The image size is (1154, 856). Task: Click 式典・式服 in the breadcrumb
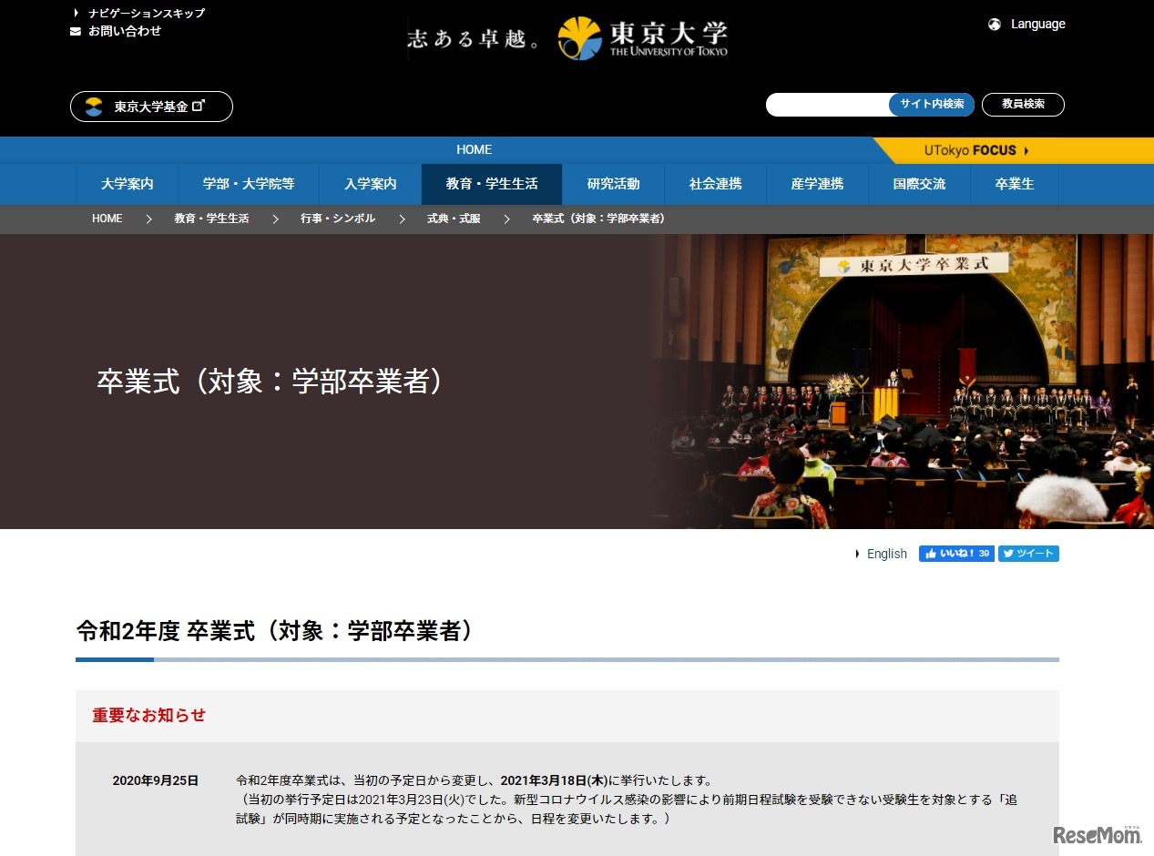(454, 219)
